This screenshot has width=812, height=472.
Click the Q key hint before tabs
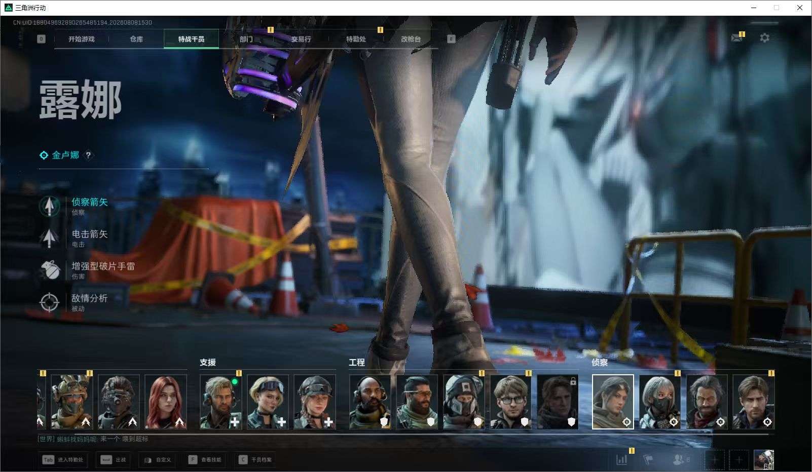pyautogui.click(x=41, y=39)
